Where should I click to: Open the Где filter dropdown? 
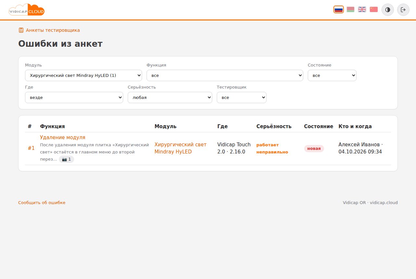pyautogui.click(x=74, y=97)
